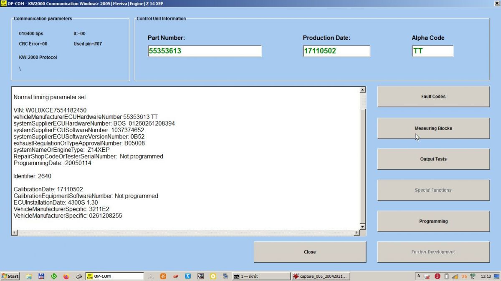Click the grey fan icon in taskbar
This screenshot has height=281, width=501.
[150, 276]
